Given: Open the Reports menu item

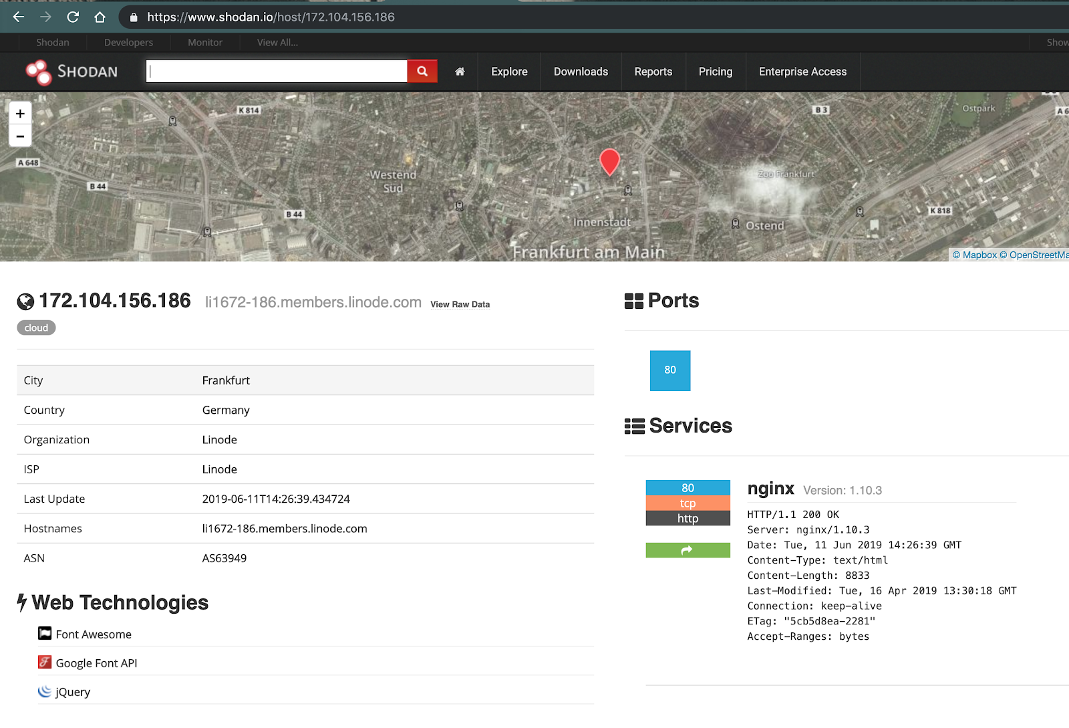Looking at the screenshot, I should point(653,72).
